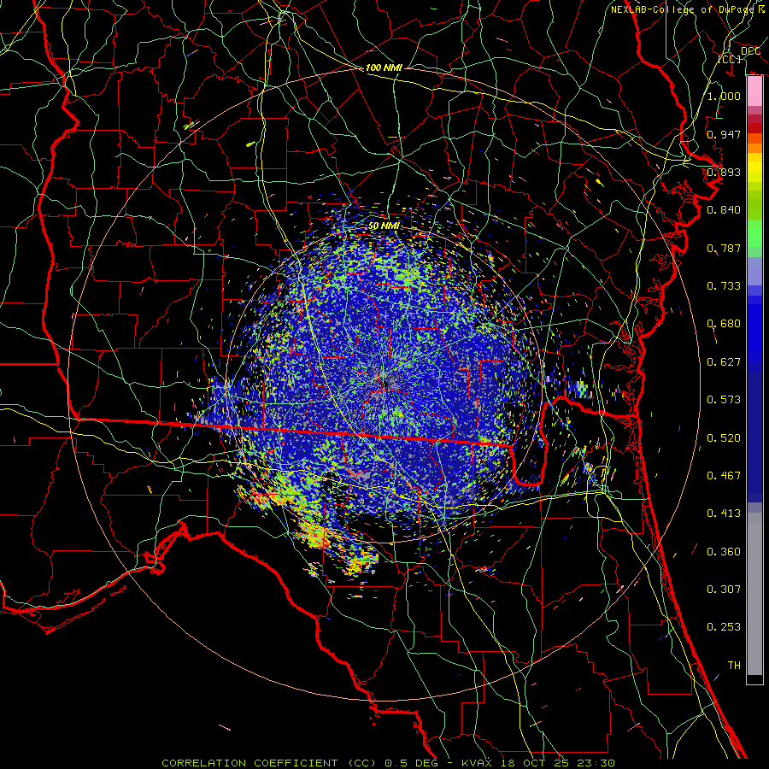Viewport: 769px width, 769px height.
Task: Click the pink swatch atop the color bar
Action: [x=754, y=91]
